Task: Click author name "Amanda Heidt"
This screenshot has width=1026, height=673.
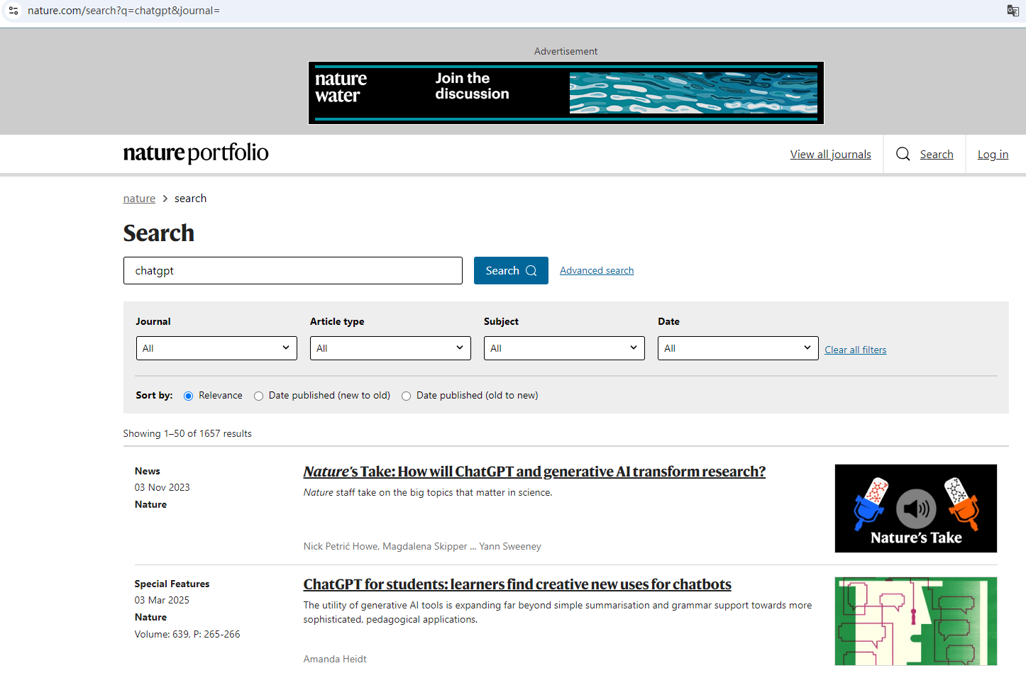Action: tap(335, 659)
